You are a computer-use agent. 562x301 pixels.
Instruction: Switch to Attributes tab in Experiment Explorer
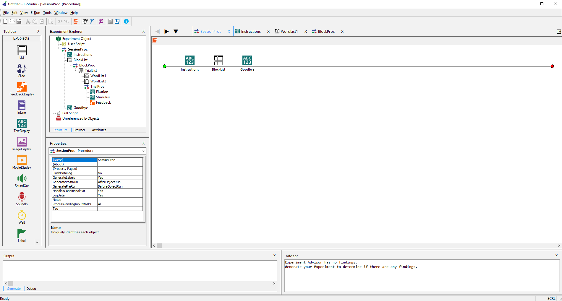point(99,130)
